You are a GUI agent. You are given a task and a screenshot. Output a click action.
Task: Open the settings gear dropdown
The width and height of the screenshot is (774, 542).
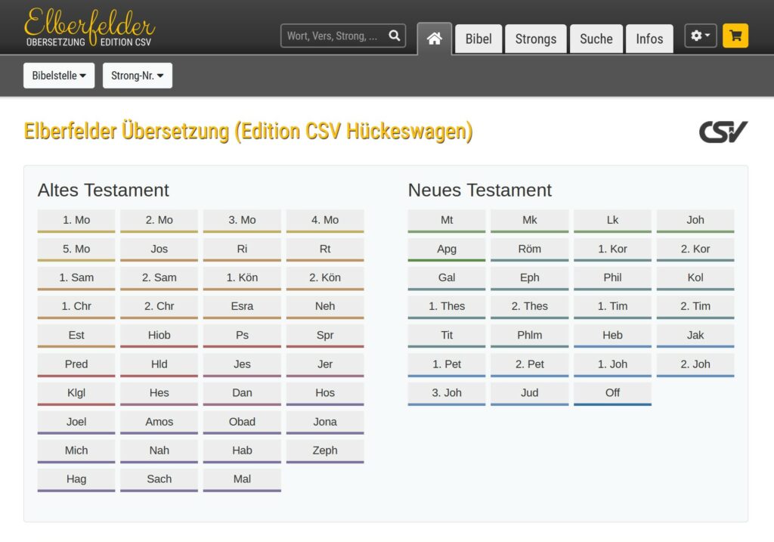coord(701,36)
